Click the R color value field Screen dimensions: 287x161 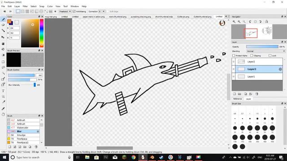click(x=14, y=28)
